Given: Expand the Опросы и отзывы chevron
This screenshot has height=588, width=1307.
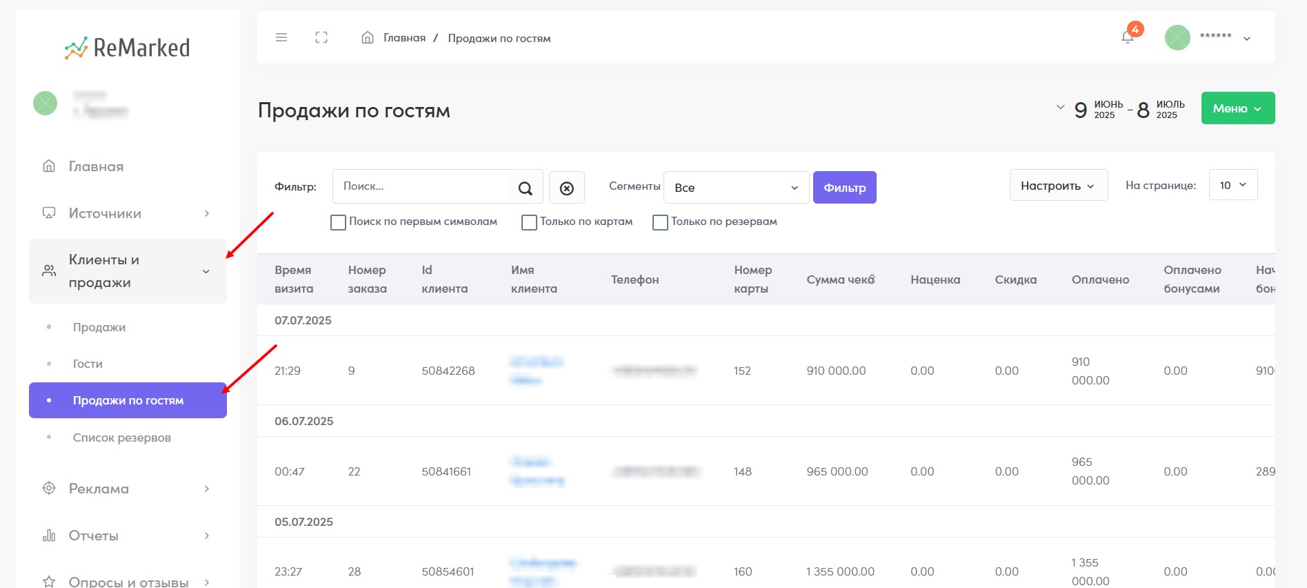Looking at the screenshot, I should [x=207, y=582].
